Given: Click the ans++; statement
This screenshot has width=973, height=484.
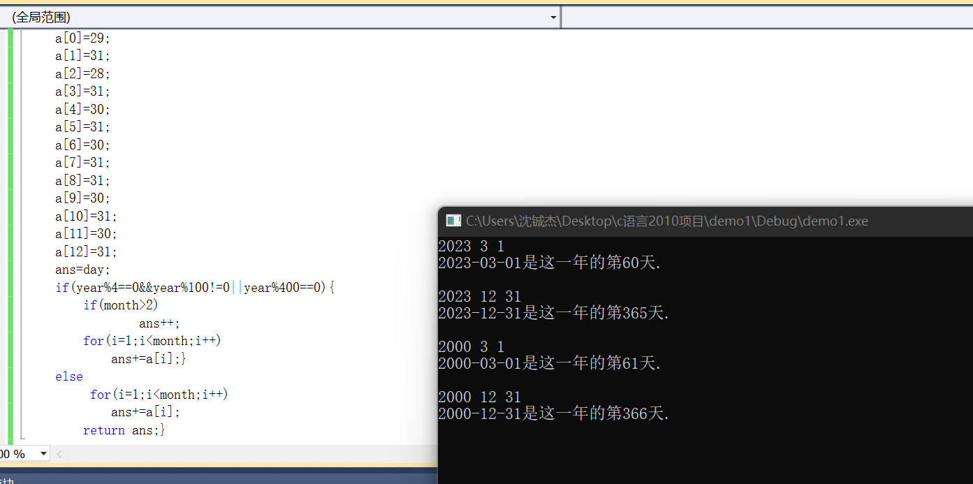Looking at the screenshot, I should tap(159, 323).
